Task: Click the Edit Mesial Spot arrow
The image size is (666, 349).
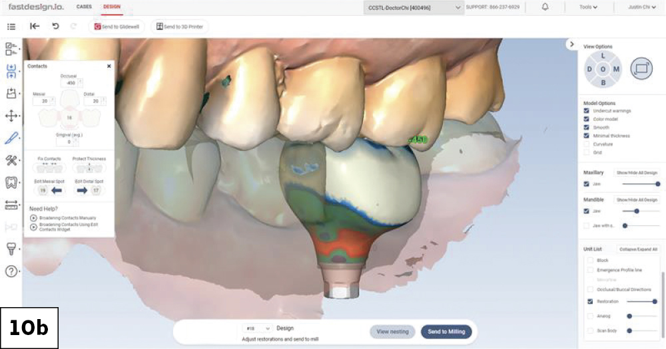Action: click(x=57, y=190)
